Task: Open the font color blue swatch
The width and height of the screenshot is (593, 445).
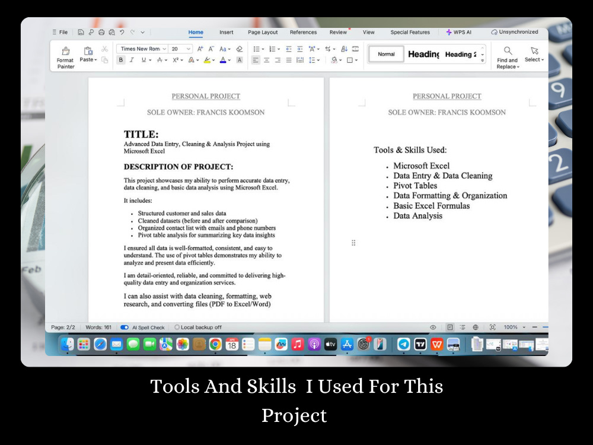Action: (223, 60)
